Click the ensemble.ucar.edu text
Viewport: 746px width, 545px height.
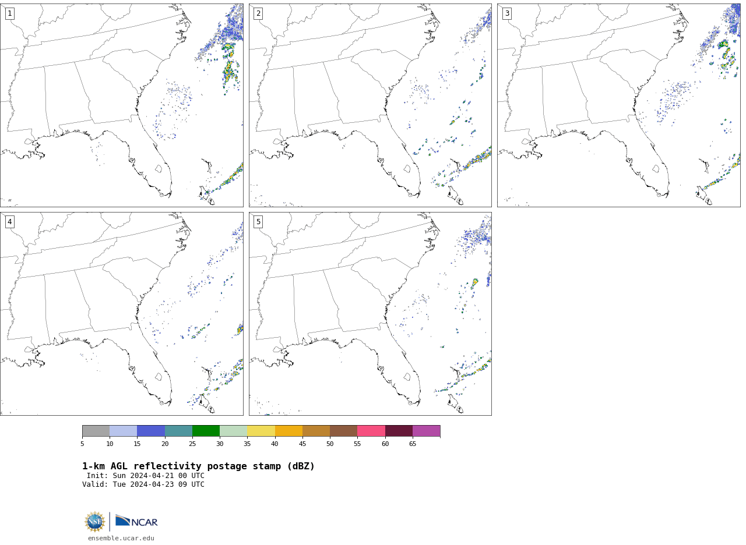click(121, 538)
